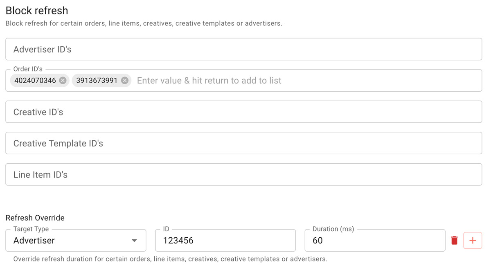Remove the 4024070346 order ID chip
The height and width of the screenshot is (268, 491).
coord(63,81)
